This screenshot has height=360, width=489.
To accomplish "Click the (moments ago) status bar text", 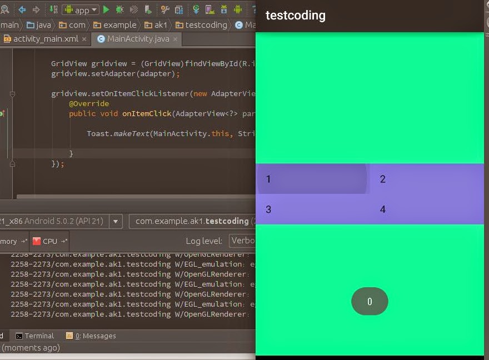I will pyautogui.click(x=31, y=348).
